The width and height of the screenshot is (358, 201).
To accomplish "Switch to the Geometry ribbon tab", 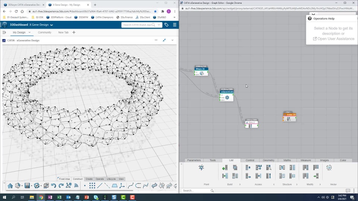I will (268, 160).
